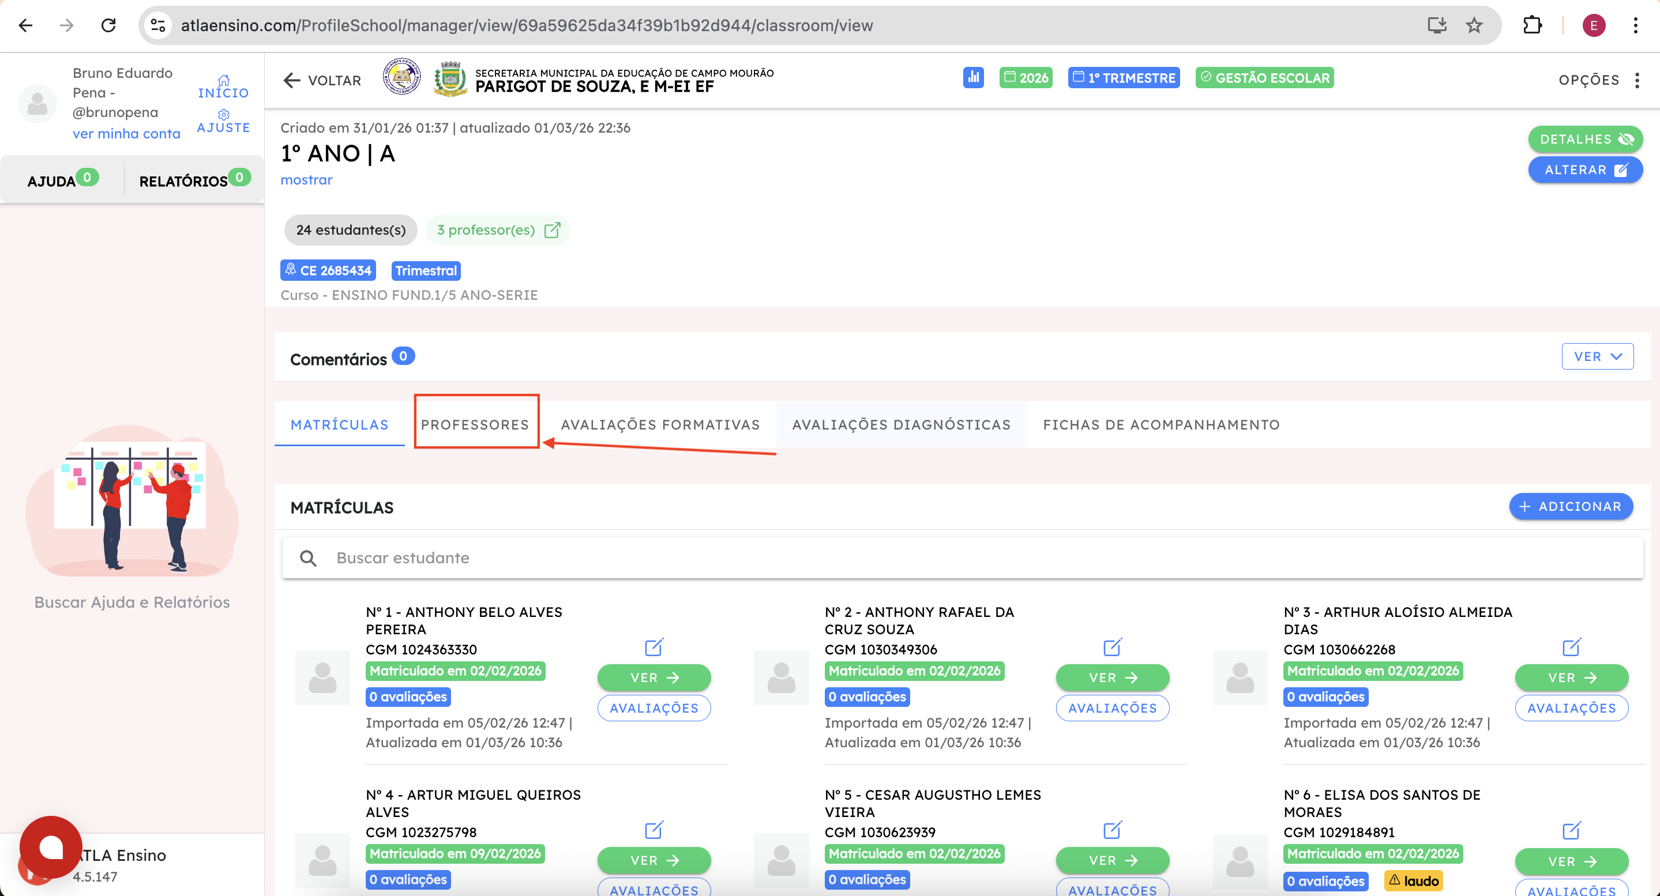Open the 2026 year selector

pos(1026,77)
